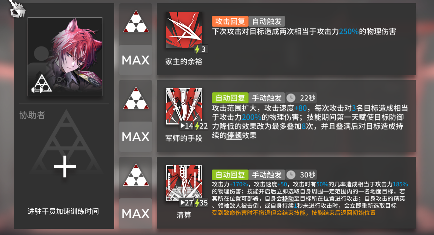Click the 自动回复 green tag on 清算
Image resolution: width=434 pixels, height=235 pixels.
click(x=230, y=175)
